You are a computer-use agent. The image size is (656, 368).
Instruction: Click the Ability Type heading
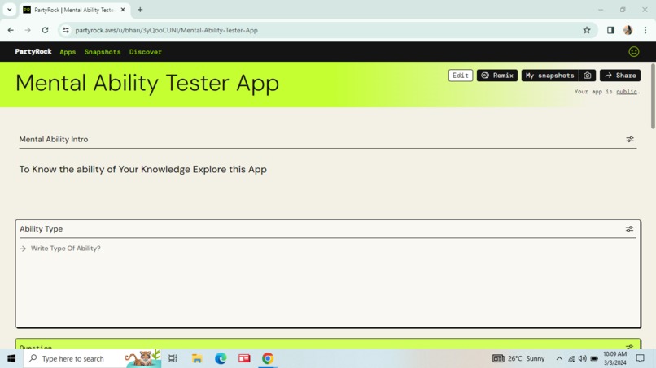tap(41, 229)
